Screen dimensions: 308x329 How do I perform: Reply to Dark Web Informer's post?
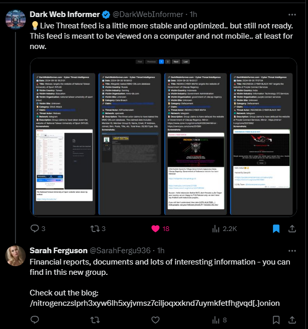point(35,228)
